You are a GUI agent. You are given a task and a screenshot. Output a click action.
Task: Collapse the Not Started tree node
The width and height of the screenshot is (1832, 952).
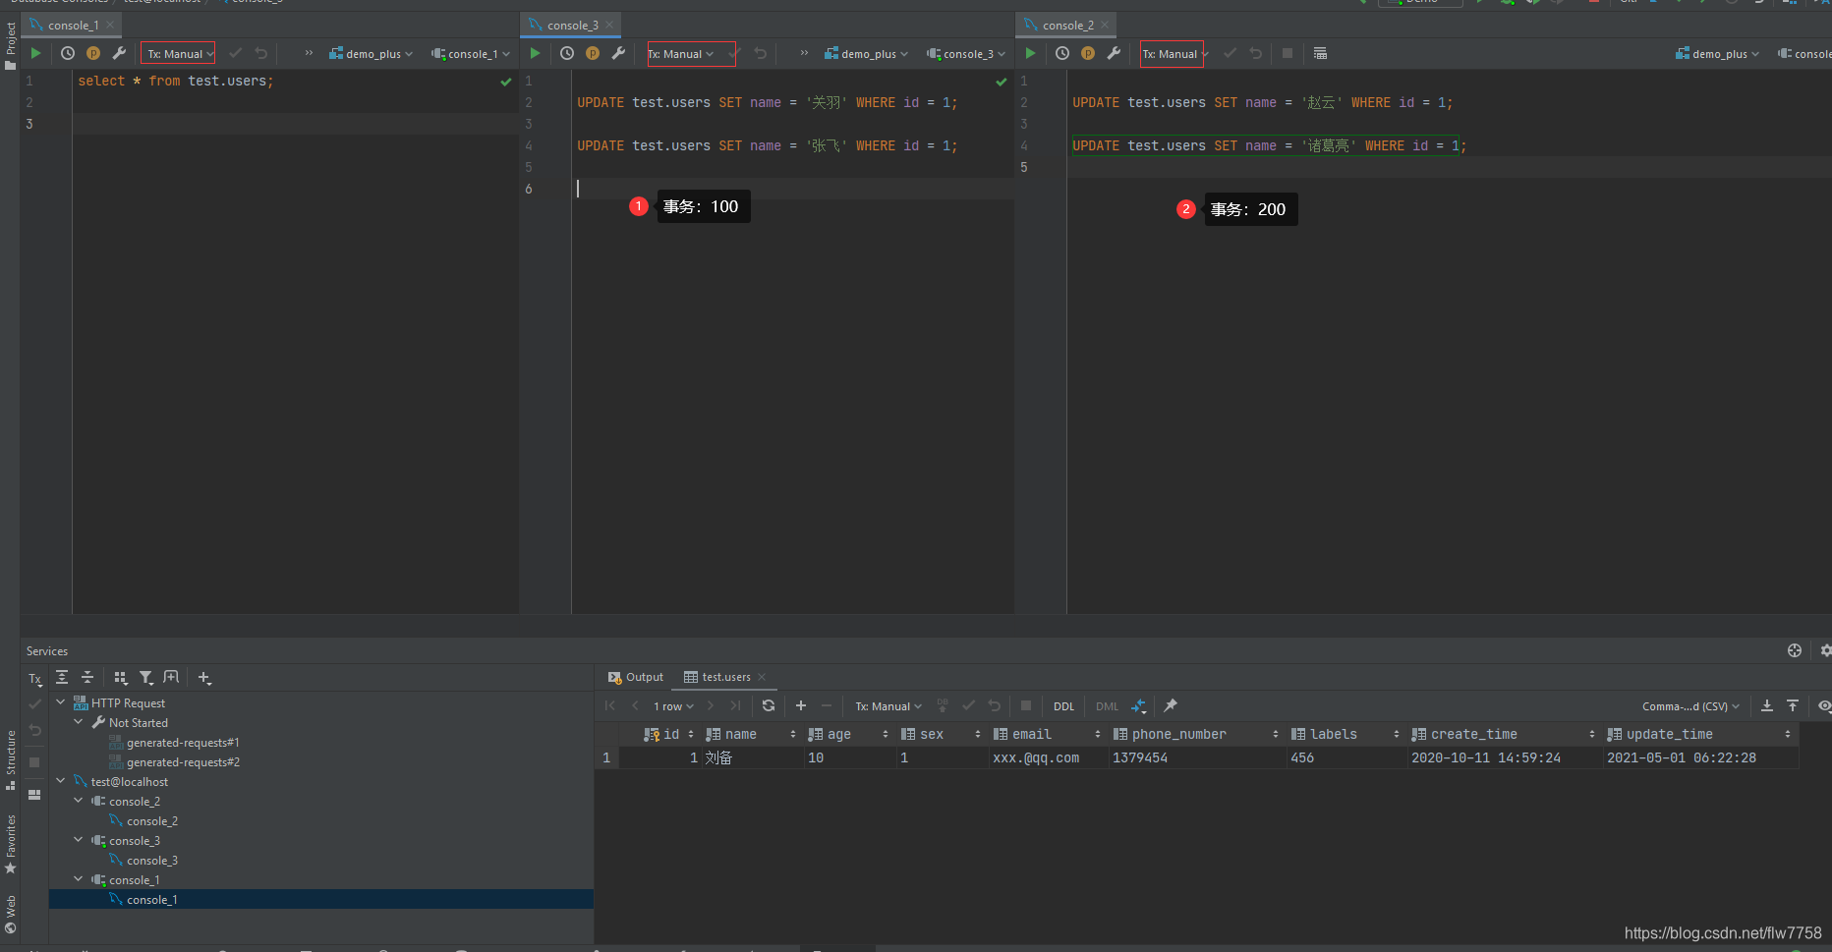click(79, 722)
